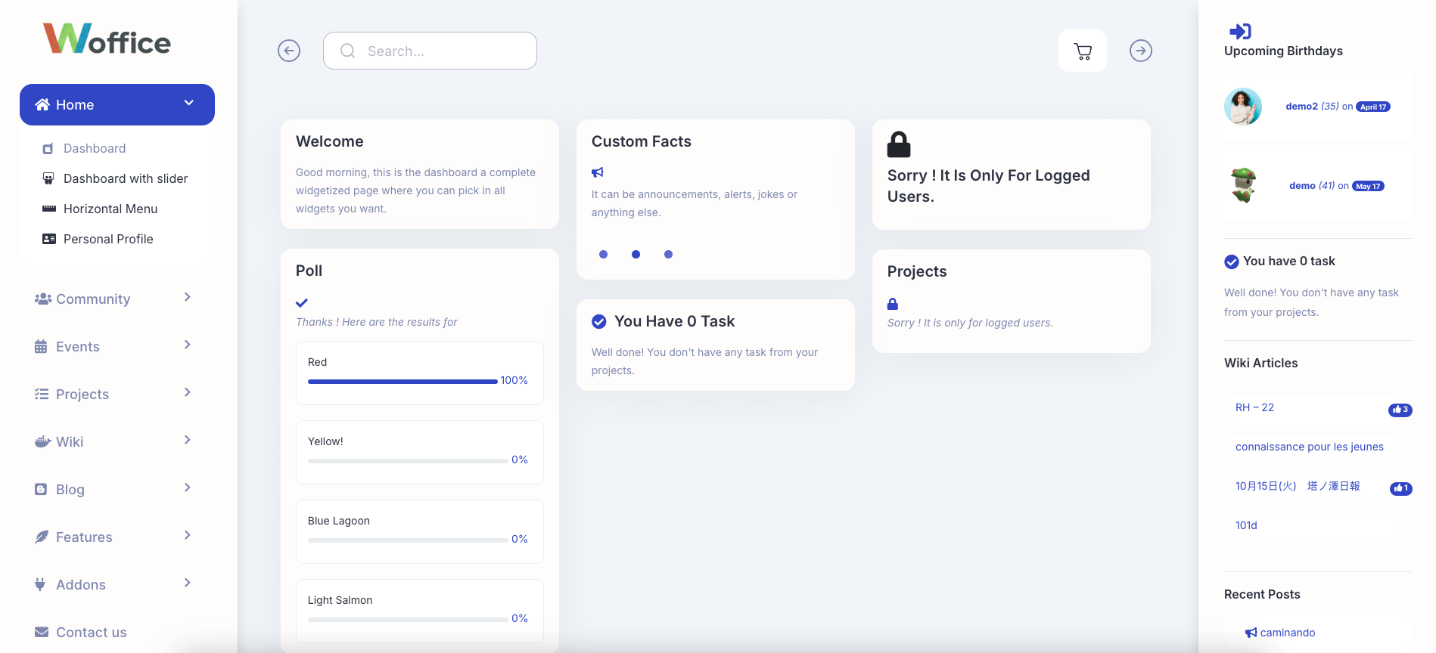Focus the Search input field
The width and height of the screenshot is (1436, 653).
coord(430,51)
